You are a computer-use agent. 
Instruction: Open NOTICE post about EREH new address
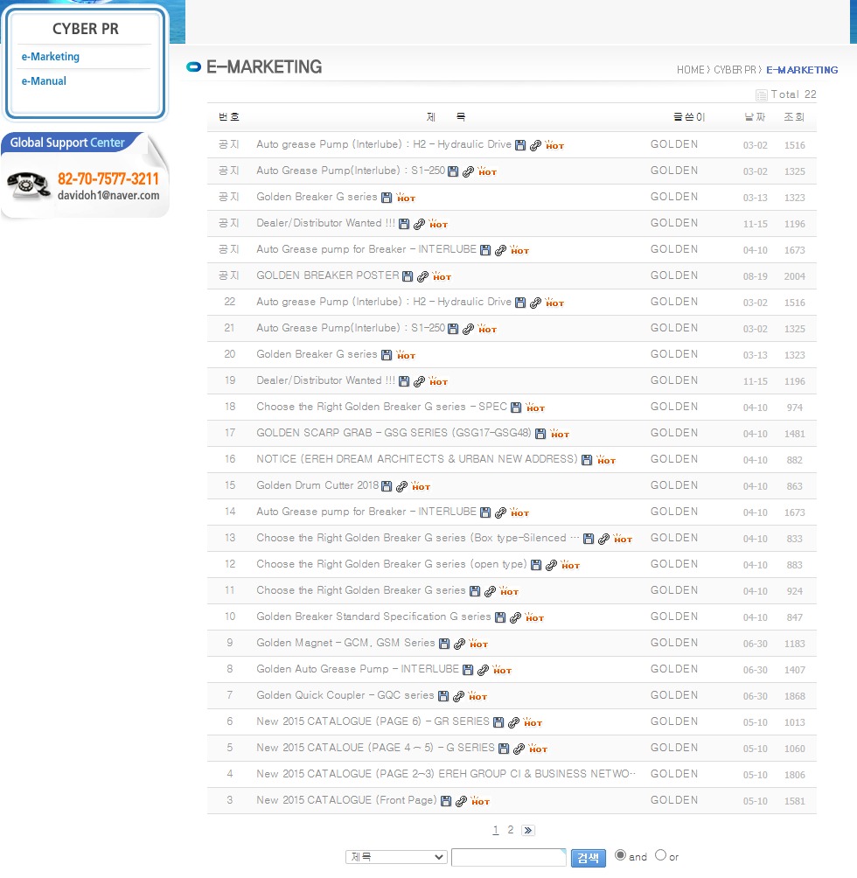click(416, 459)
